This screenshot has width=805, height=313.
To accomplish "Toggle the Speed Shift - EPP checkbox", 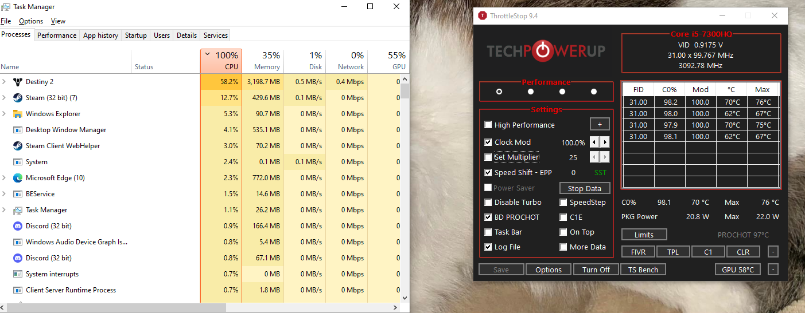I will click(x=488, y=172).
